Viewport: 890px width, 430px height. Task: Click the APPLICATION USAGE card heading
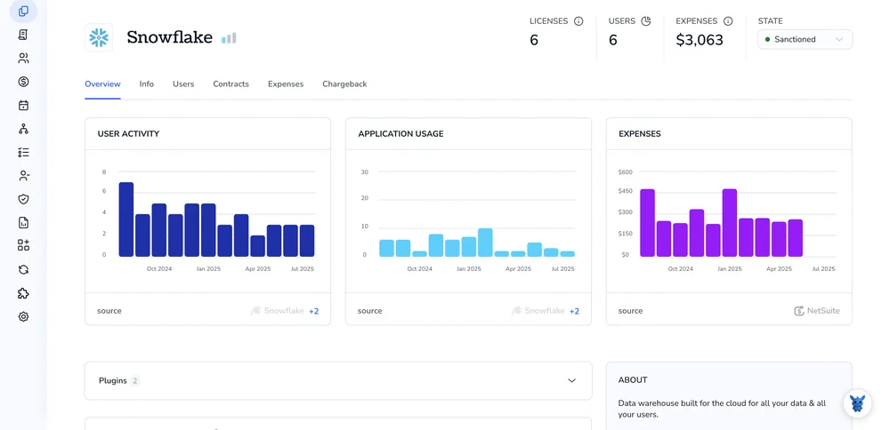point(400,134)
